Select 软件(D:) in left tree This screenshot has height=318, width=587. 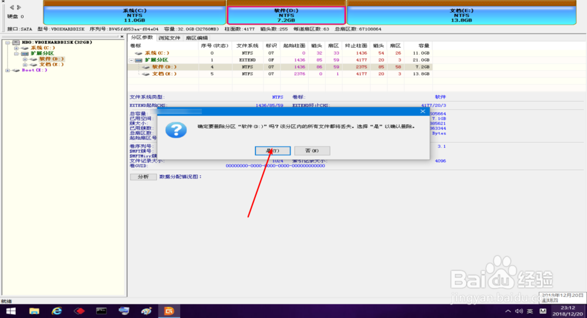click(51, 59)
